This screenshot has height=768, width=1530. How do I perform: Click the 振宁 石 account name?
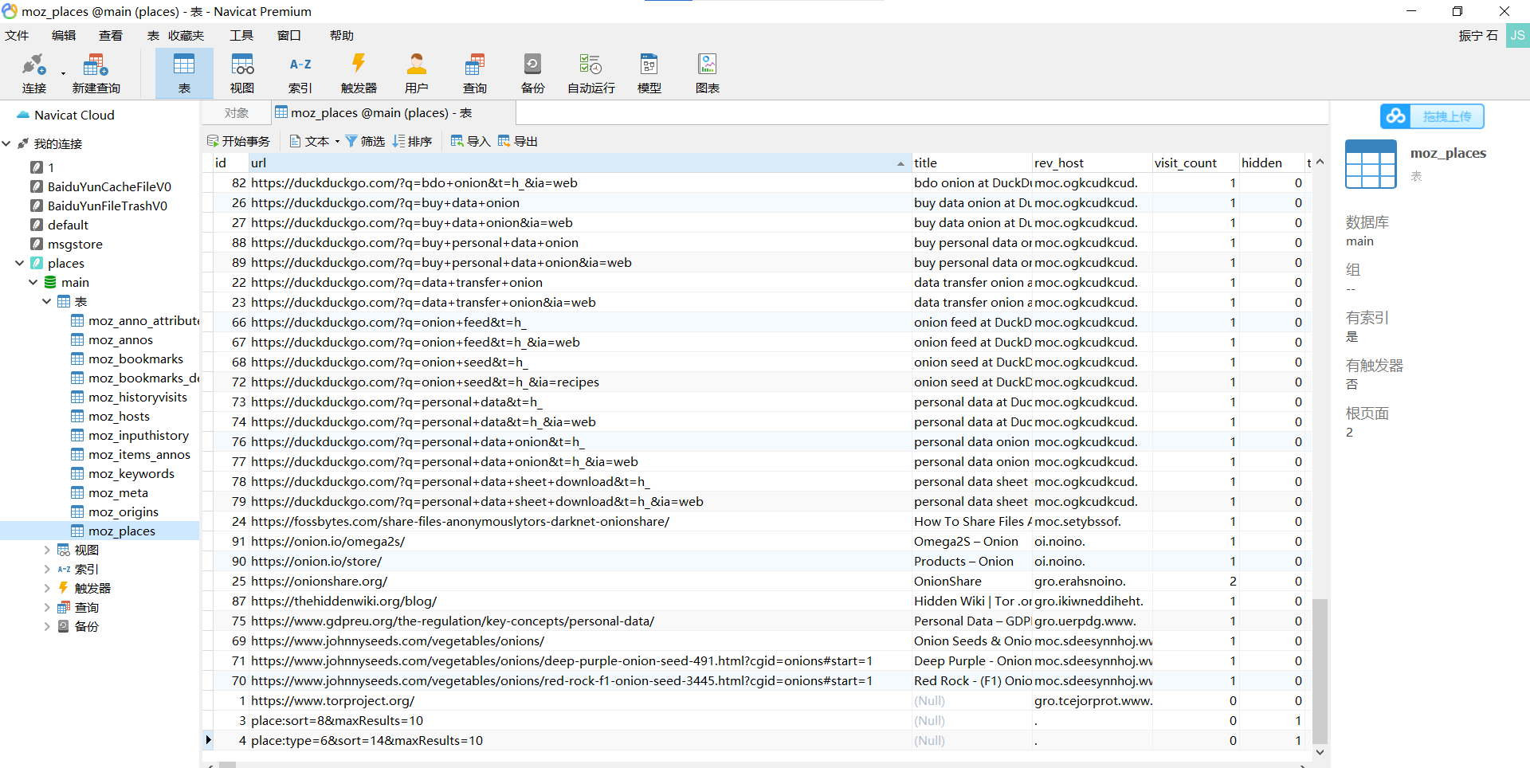click(1478, 36)
